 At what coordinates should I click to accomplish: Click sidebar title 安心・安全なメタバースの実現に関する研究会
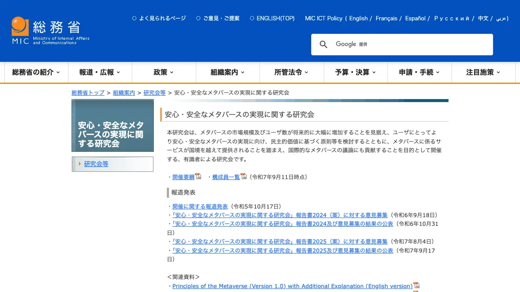click(x=111, y=134)
